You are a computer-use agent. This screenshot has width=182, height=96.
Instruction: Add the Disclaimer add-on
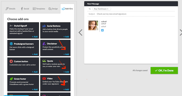click(x=66, y=54)
